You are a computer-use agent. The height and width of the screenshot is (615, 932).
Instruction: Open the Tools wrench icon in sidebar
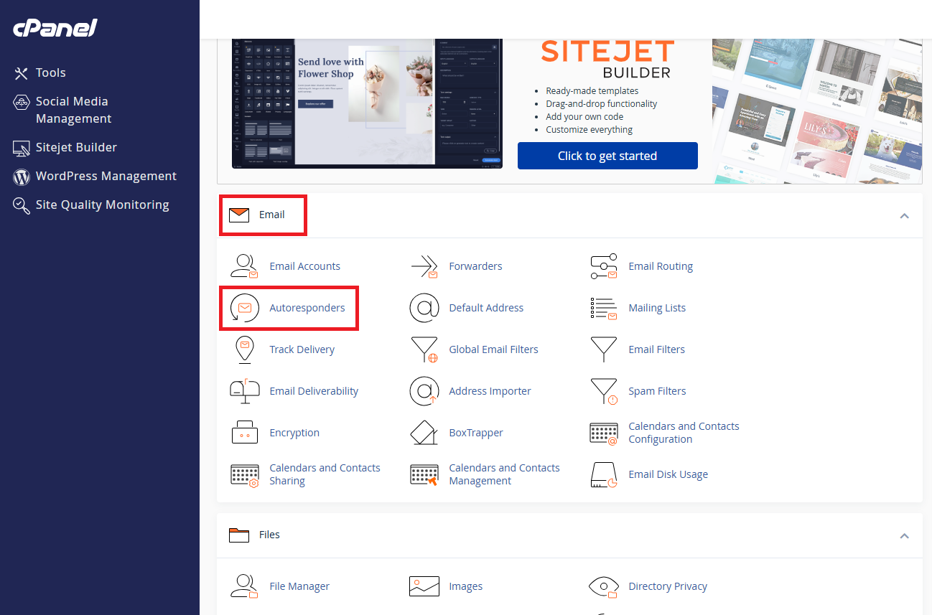click(x=22, y=73)
